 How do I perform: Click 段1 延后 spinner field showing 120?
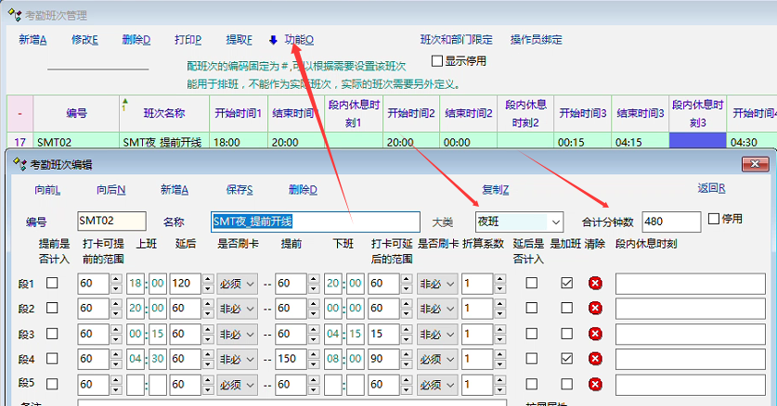click(x=186, y=284)
